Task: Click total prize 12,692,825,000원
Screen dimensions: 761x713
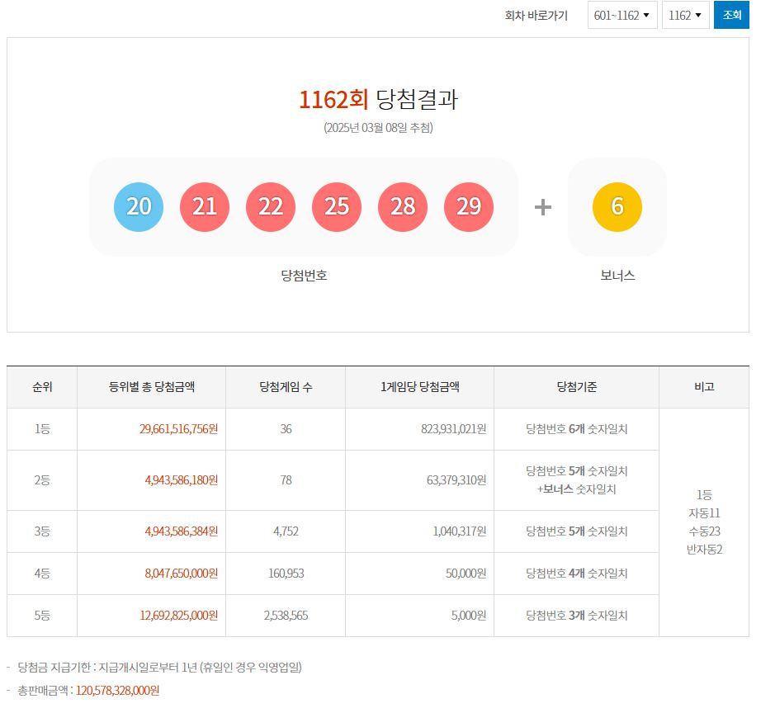Action: (x=178, y=616)
